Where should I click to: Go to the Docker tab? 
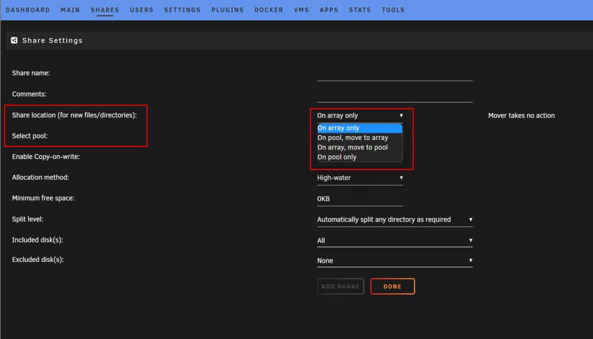pyautogui.click(x=269, y=10)
